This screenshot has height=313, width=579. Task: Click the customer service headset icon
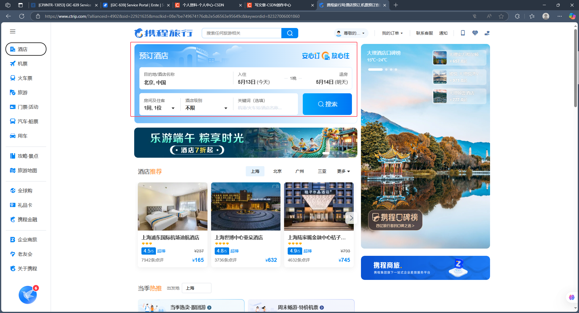pos(487,33)
